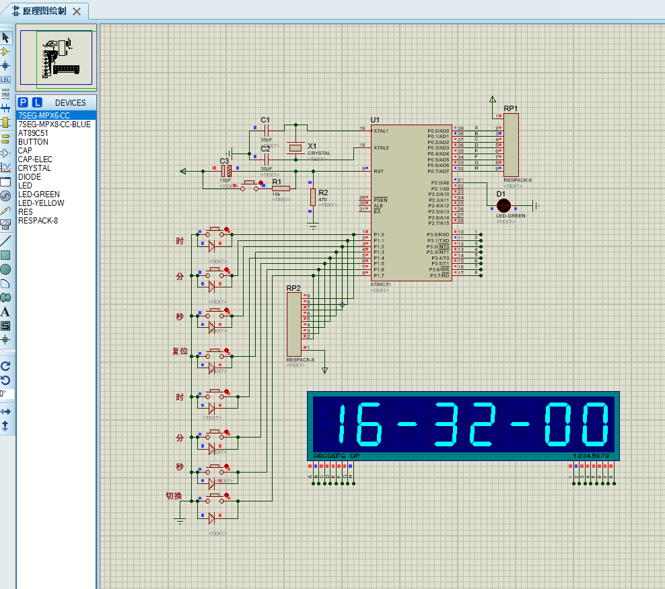Select the crystal X1 component
665x589 pixels.
point(295,147)
